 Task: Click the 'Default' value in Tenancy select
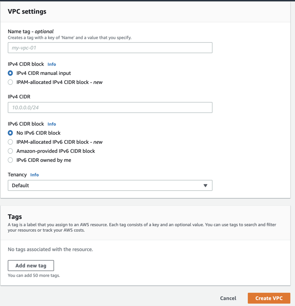[20, 185]
